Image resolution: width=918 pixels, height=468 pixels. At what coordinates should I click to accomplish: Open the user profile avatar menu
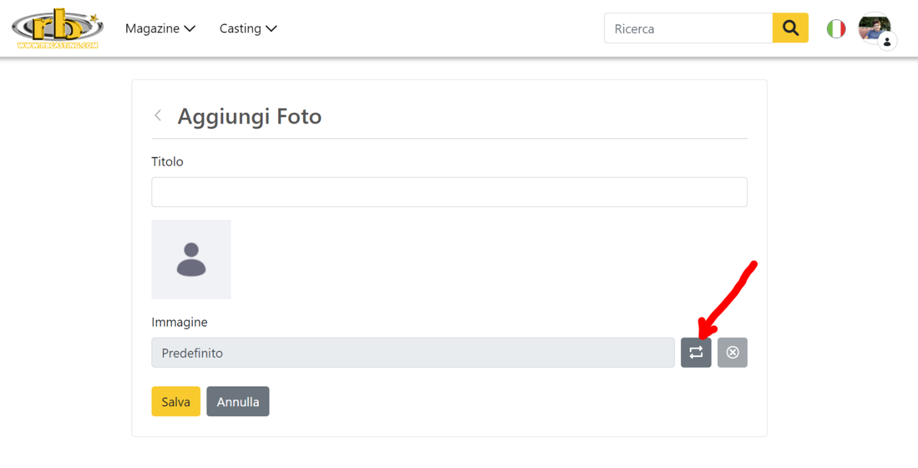coord(874,28)
